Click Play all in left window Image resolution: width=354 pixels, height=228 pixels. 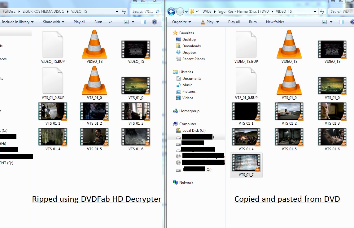(79, 22)
